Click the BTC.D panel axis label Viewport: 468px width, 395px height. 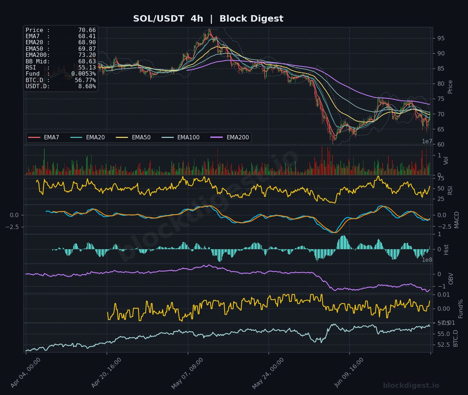coord(455,338)
